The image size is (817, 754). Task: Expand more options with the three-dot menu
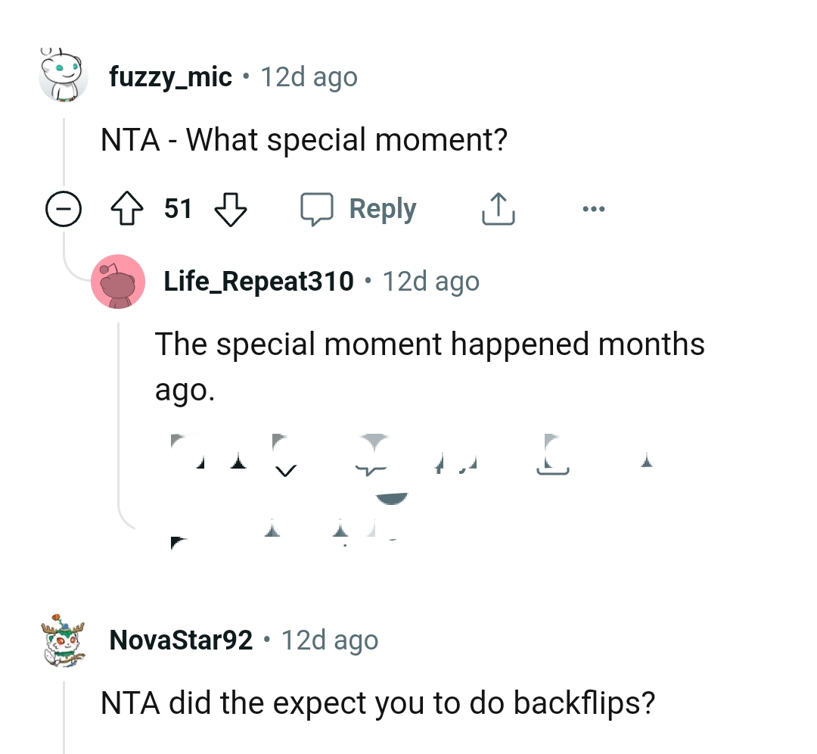coord(594,209)
